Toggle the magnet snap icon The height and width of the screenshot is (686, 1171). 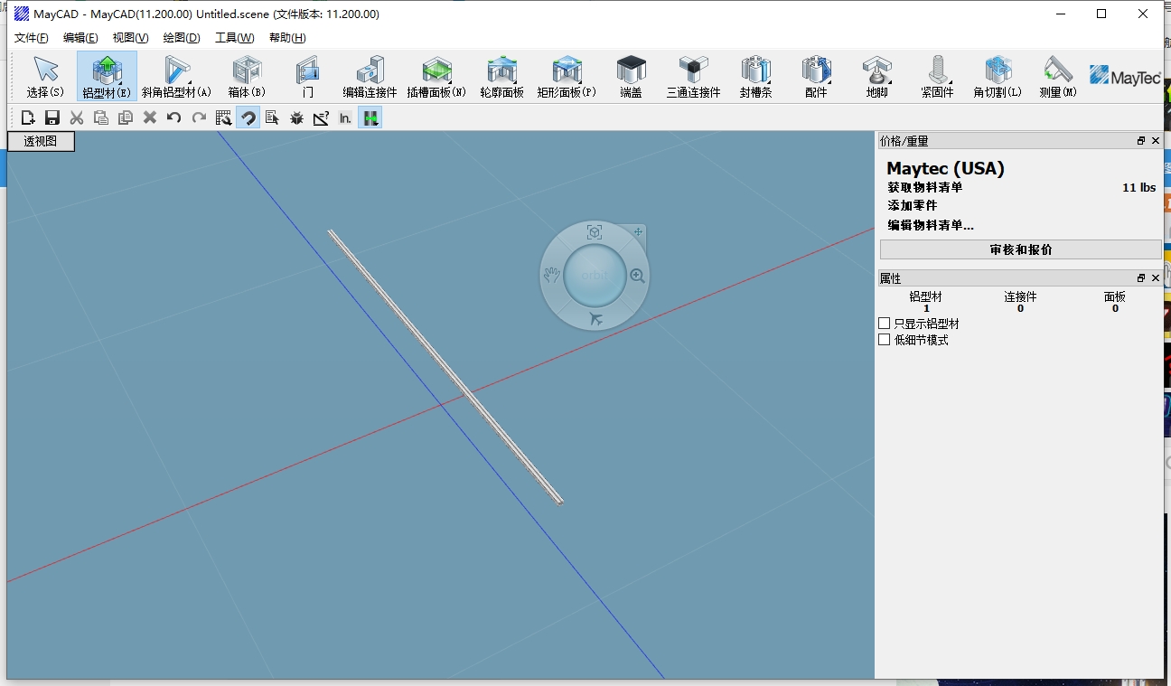coord(248,117)
